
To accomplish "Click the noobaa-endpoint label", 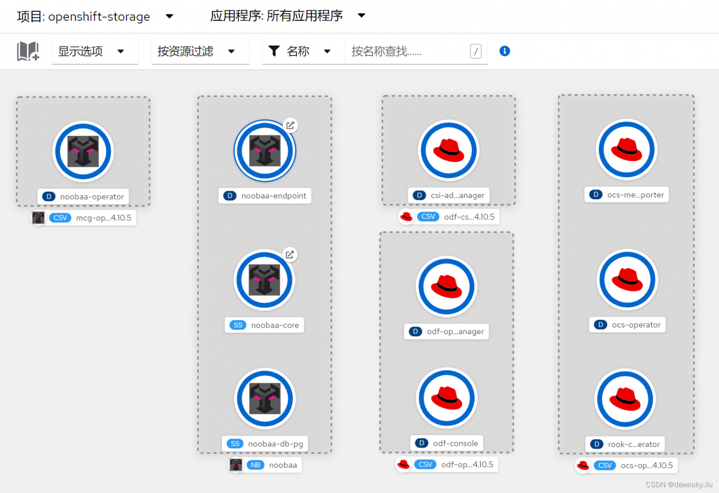I will [265, 196].
